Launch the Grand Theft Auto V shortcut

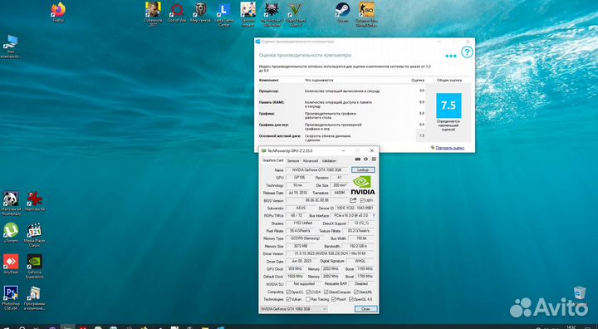296,14
